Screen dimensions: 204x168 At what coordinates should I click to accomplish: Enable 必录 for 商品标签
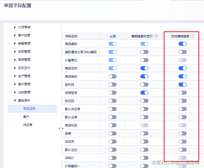click(113, 125)
